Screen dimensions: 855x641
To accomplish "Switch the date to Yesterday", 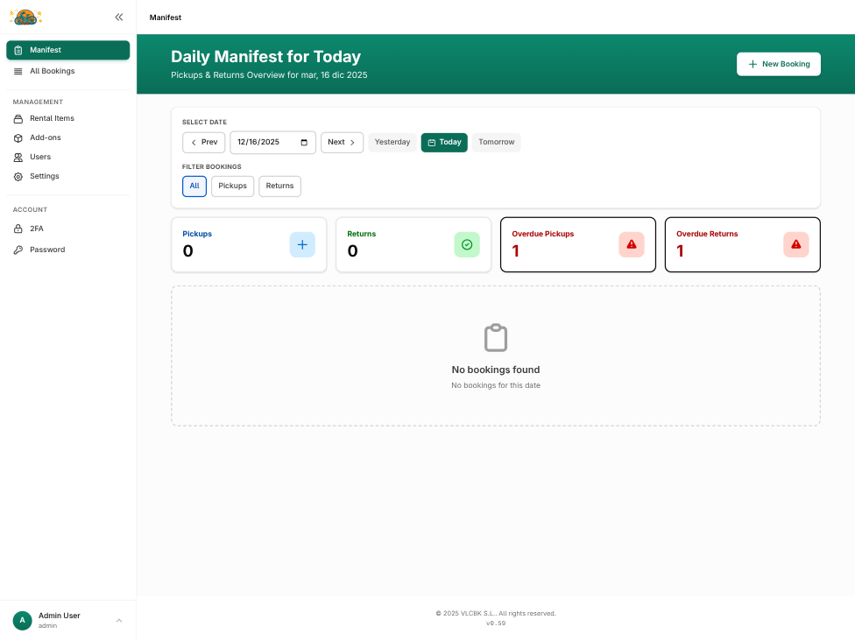I will 392,142.
